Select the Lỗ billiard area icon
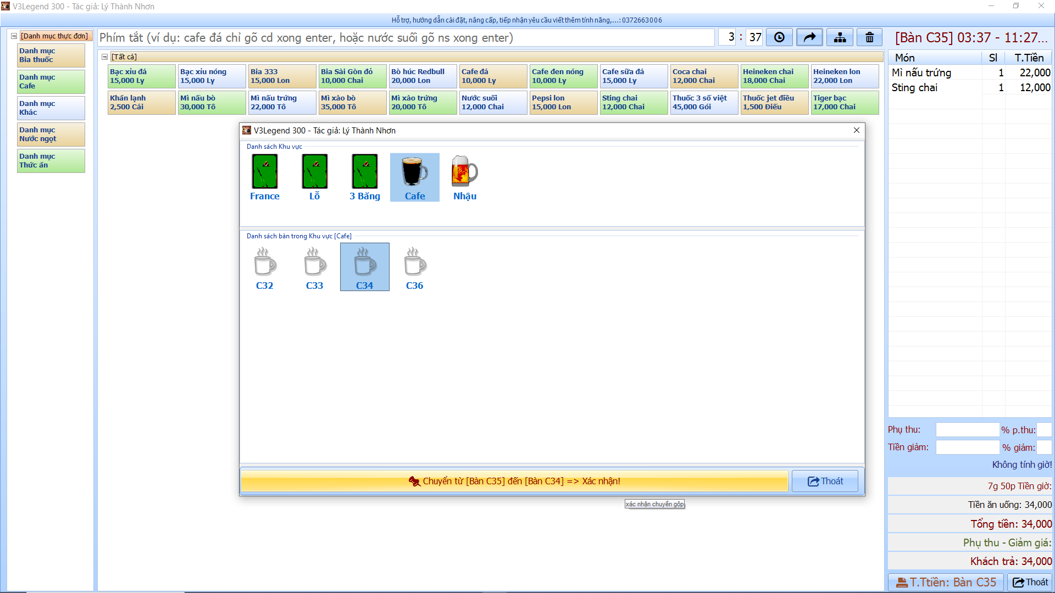1055x593 pixels. click(x=315, y=177)
